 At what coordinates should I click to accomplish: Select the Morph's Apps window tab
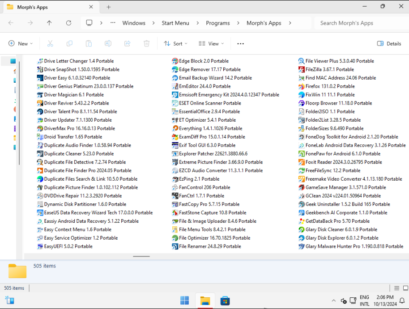[49, 7]
